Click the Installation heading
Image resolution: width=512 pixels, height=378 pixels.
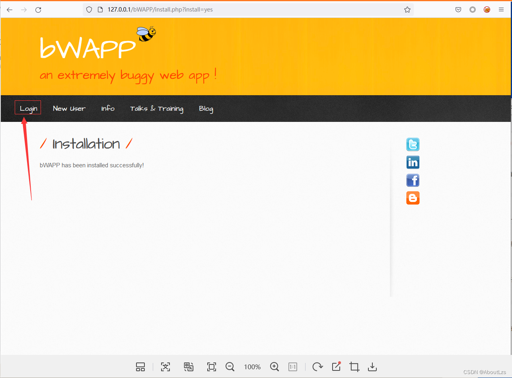point(86,144)
